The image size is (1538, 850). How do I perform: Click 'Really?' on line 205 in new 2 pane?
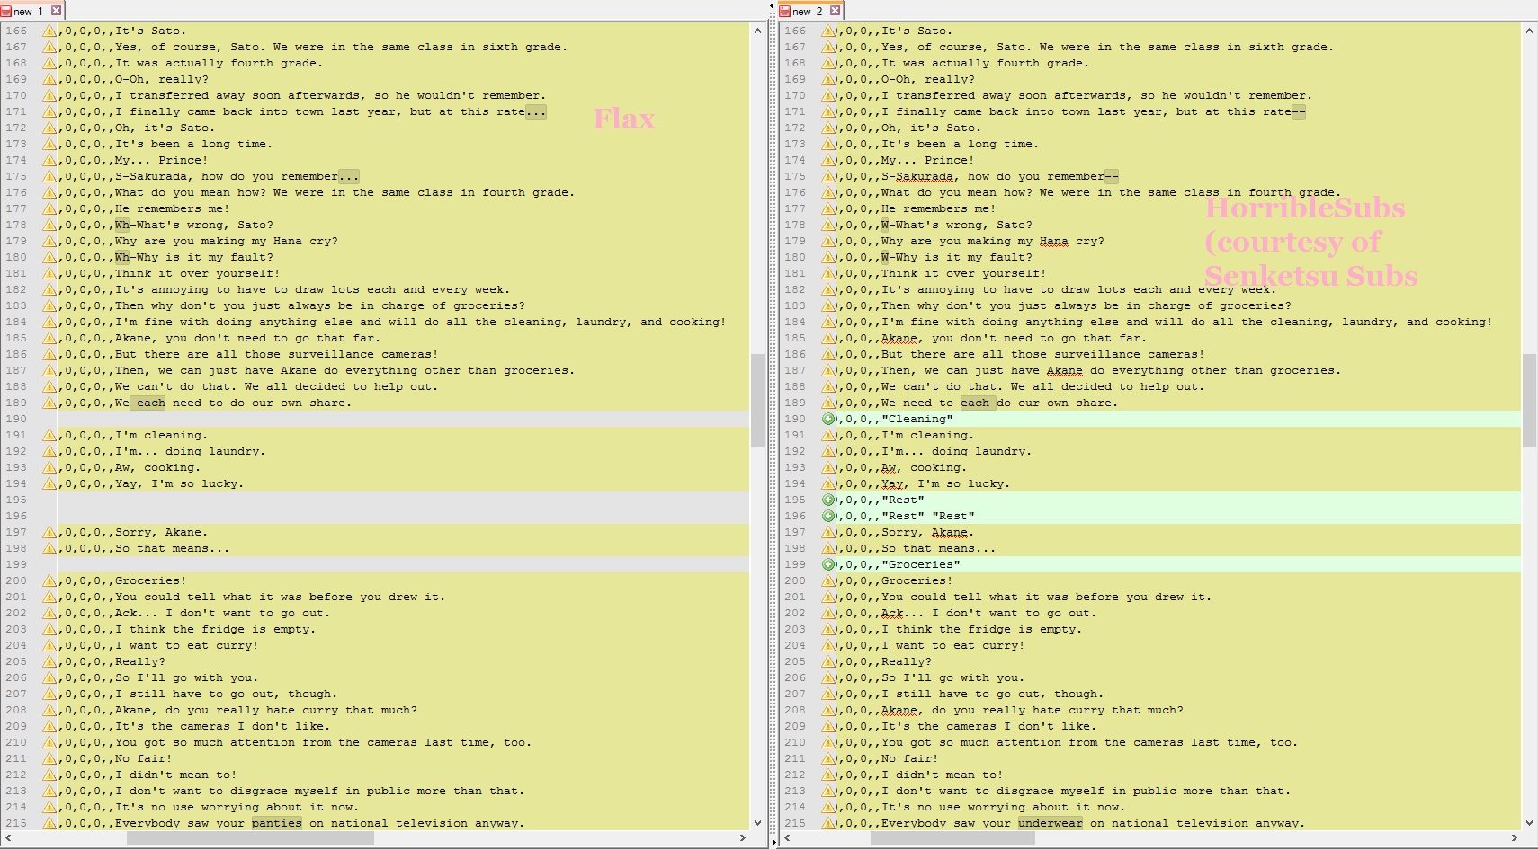click(907, 661)
